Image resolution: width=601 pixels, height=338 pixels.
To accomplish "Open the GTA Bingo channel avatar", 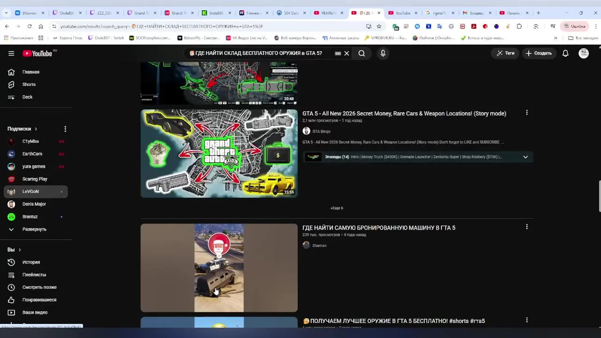I will pos(306,131).
